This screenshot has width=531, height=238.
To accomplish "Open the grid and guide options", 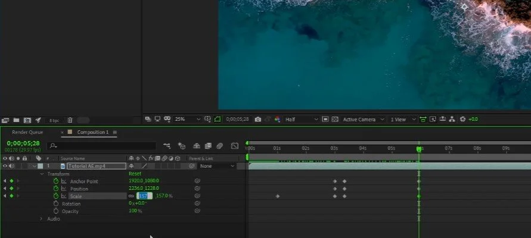I will pos(207,119).
